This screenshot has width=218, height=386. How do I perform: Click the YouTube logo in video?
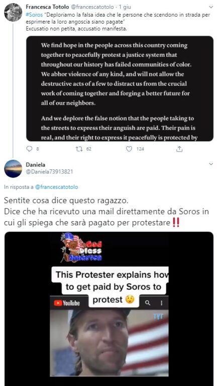coord(67,303)
